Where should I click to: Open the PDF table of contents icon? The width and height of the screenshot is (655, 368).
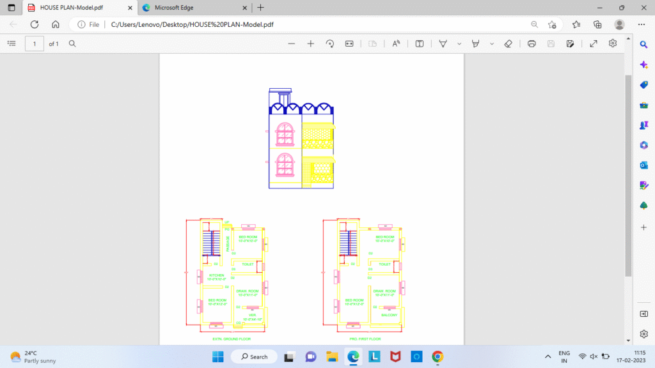tap(12, 43)
